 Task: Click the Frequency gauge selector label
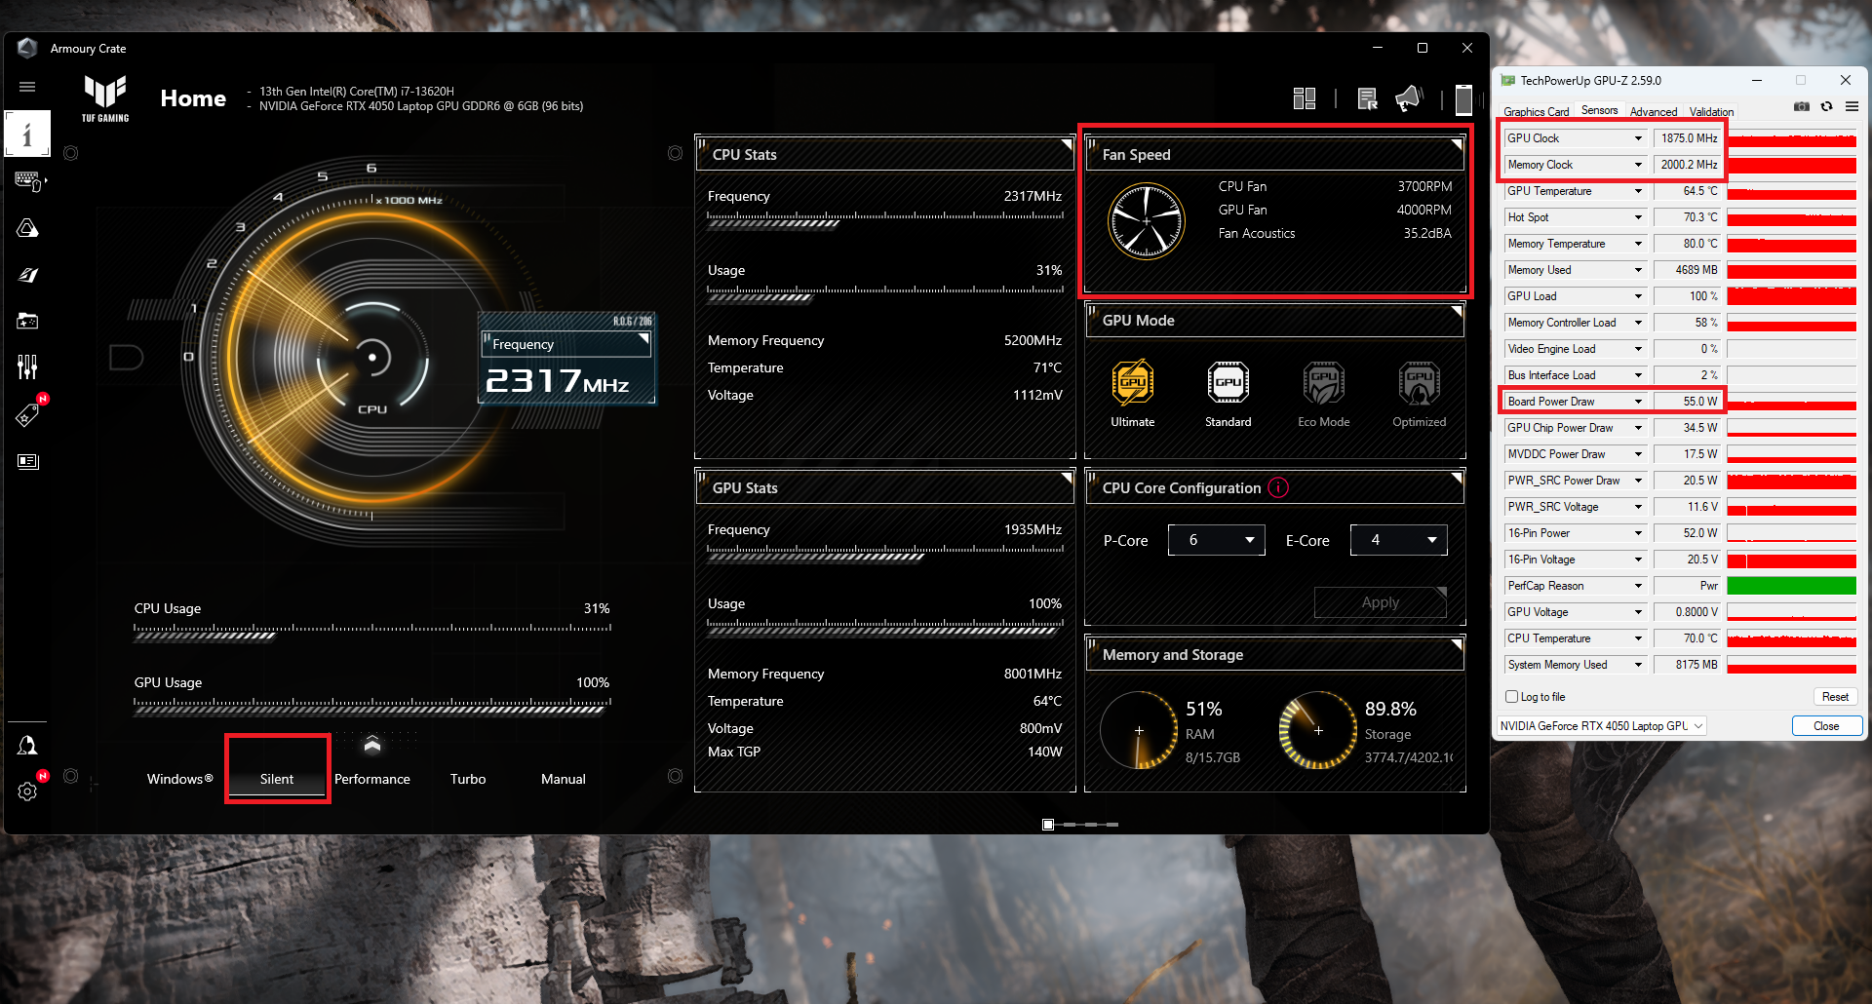pos(565,344)
